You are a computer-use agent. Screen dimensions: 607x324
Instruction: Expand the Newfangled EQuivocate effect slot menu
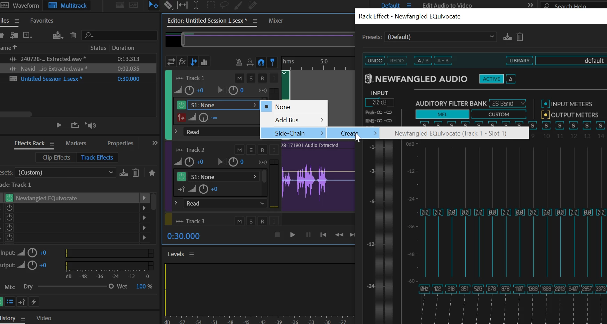click(144, 198)
